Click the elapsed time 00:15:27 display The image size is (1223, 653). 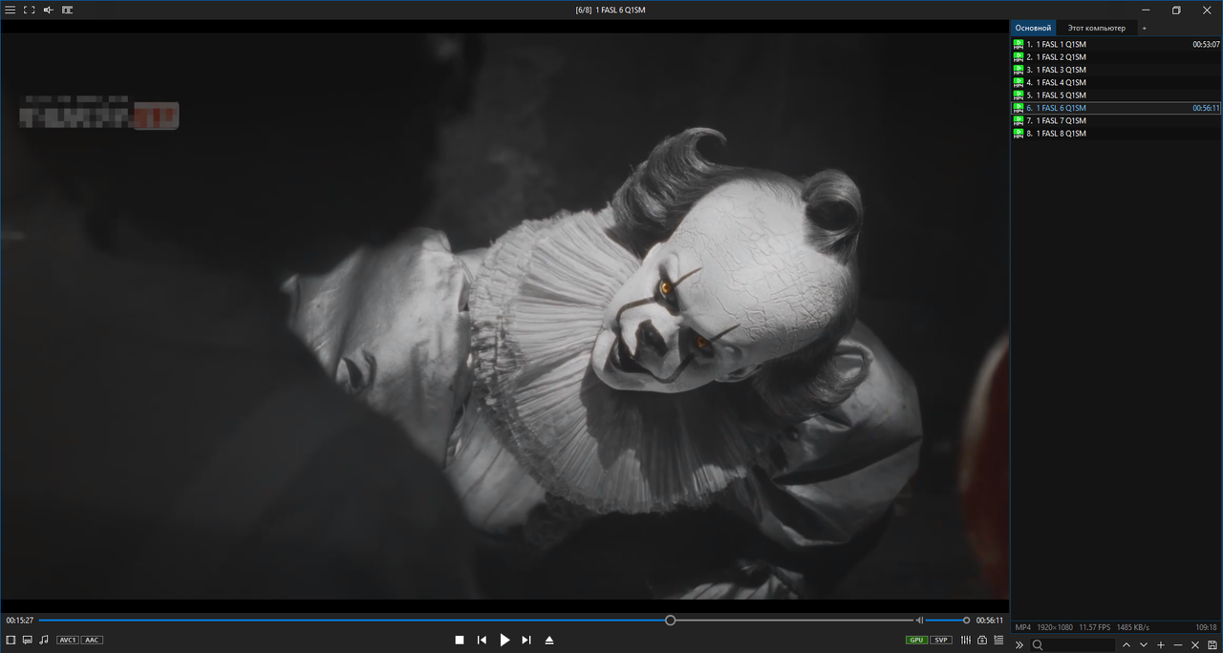(x=20, y=621)
